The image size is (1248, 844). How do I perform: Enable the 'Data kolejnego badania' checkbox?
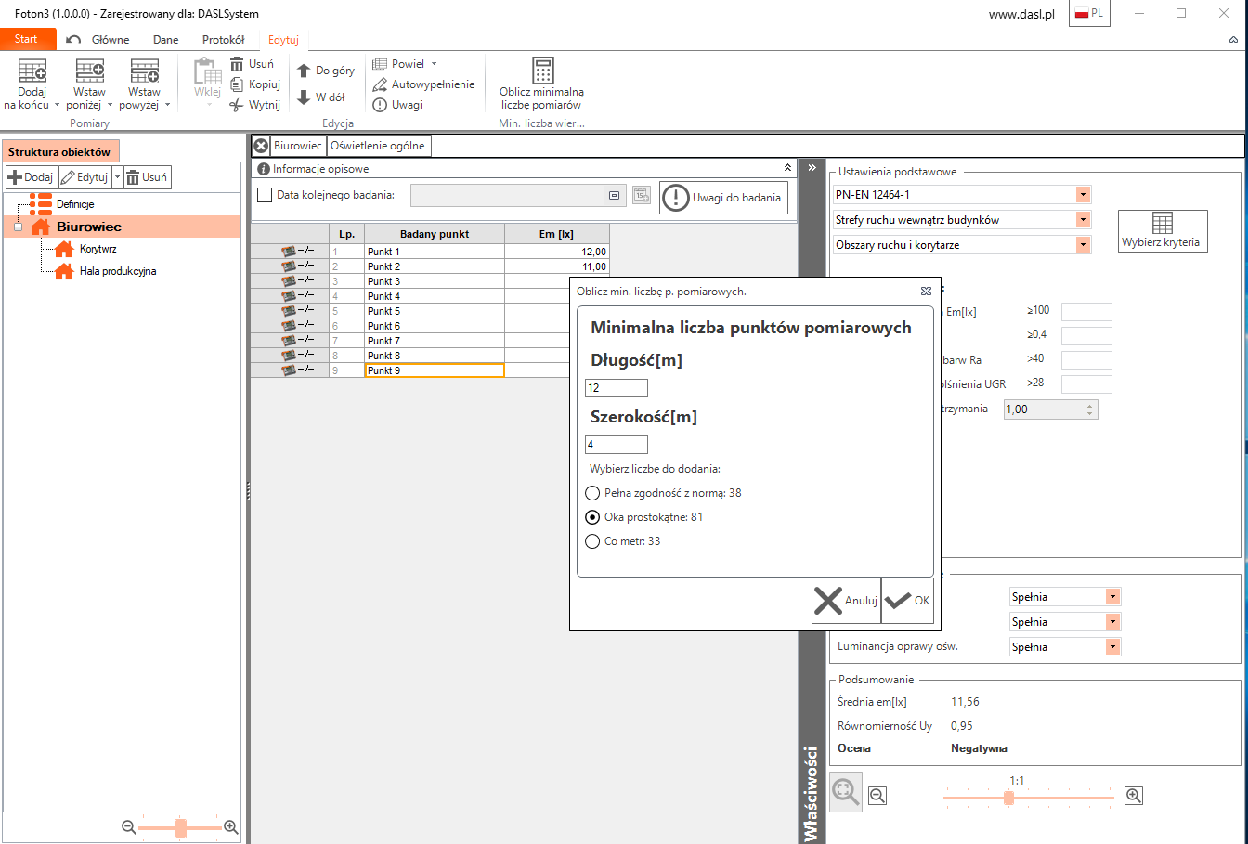tap(265, 195)
